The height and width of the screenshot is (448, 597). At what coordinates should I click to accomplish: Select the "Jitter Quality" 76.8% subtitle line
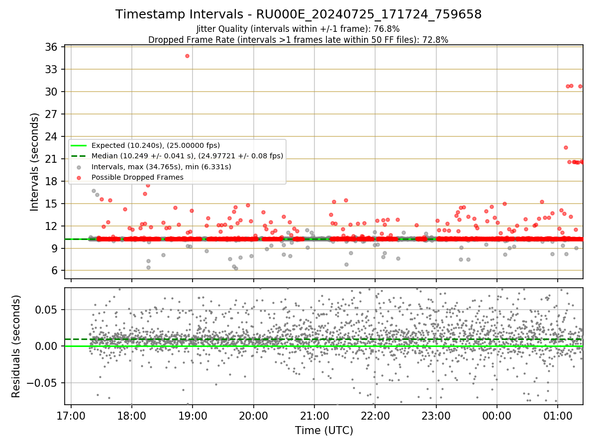tap(298, 29)
